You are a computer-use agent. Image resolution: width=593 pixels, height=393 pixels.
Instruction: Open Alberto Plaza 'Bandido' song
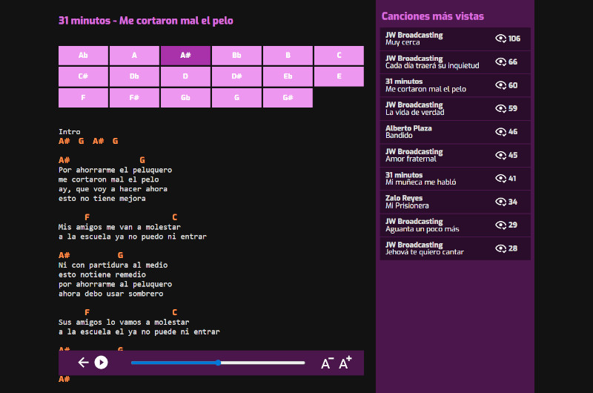pos(455,132)
